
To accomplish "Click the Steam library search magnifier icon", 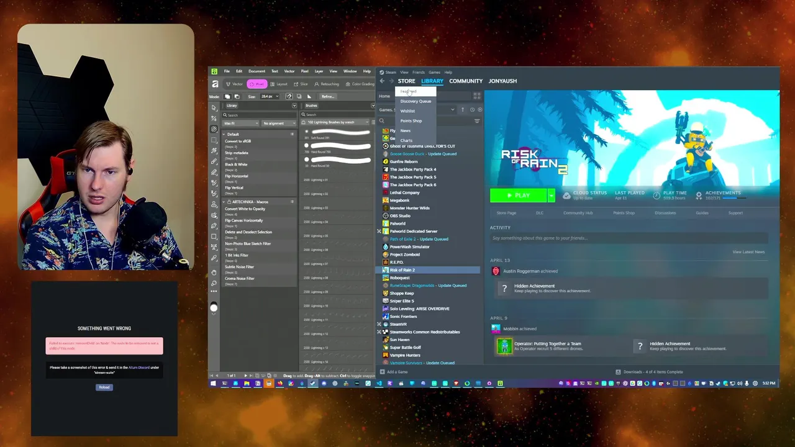I will click(x=382, y=121).
